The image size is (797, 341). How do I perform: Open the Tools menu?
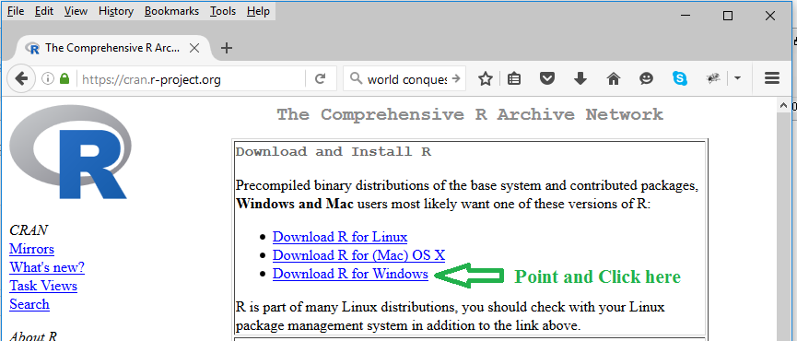coord(223,11)
